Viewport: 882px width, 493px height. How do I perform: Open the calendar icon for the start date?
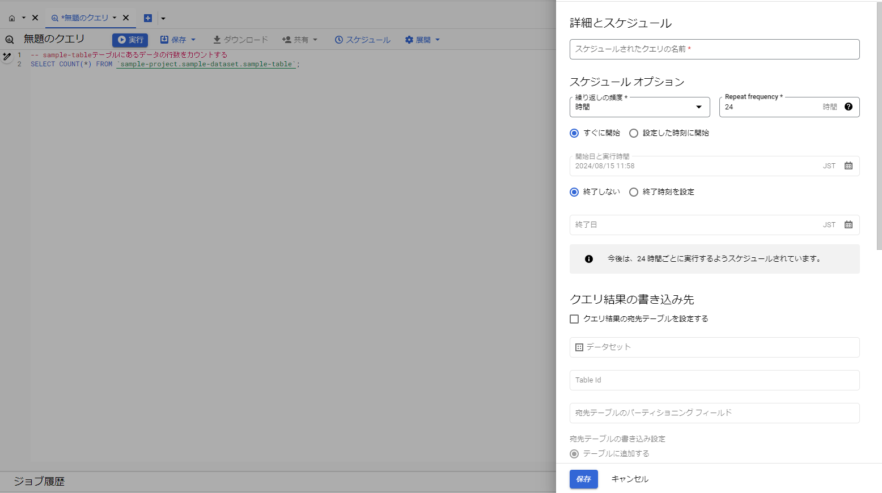point(849,166)
